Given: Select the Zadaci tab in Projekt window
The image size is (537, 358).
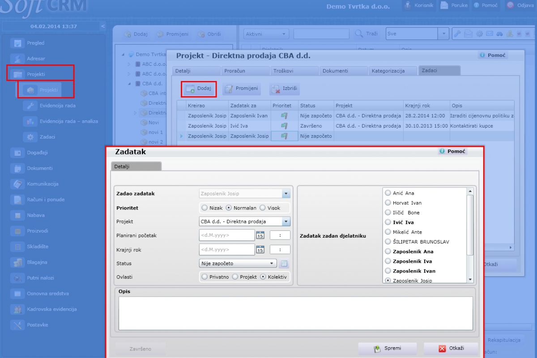Looking at the screenshot, I should point(439,71).
